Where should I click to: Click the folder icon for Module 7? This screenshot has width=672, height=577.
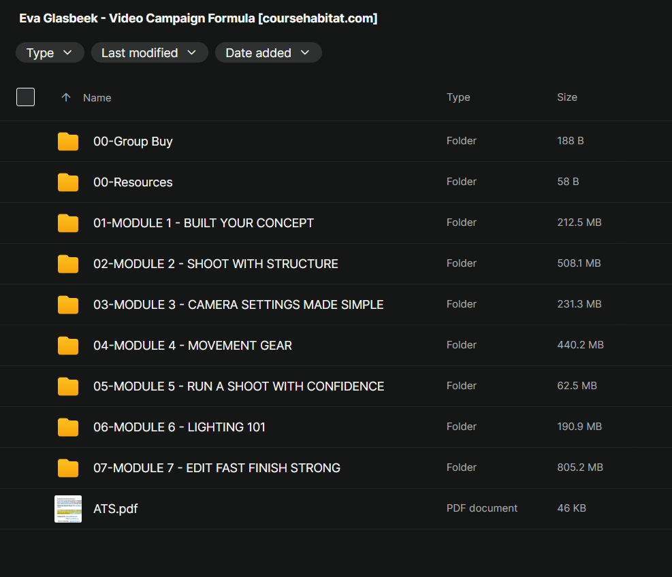pos(68,467)
